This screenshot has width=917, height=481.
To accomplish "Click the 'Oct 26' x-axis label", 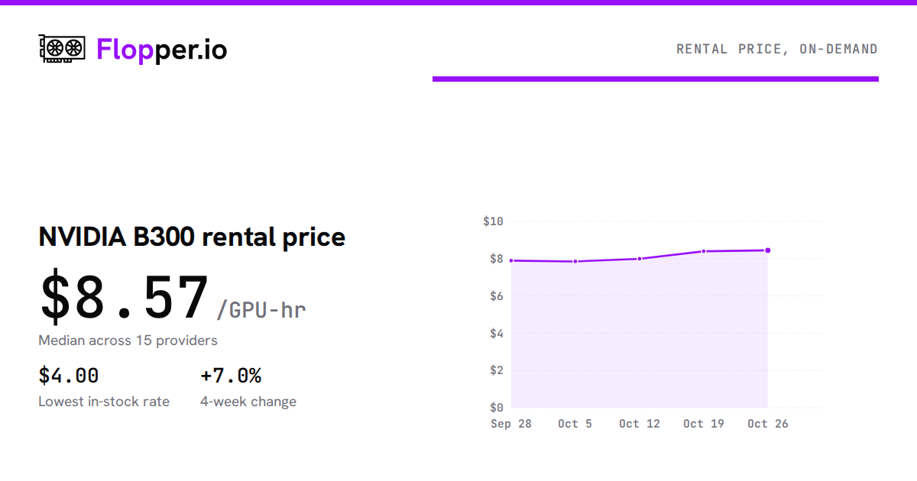I will coord(768,424).
